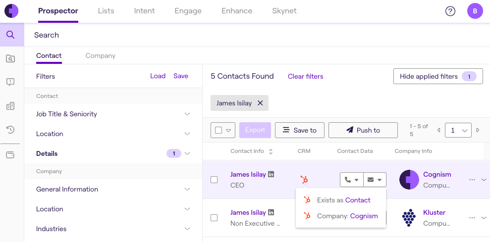
Task: Toggle the select-all checkbox above the results
Action: [219, 130]
